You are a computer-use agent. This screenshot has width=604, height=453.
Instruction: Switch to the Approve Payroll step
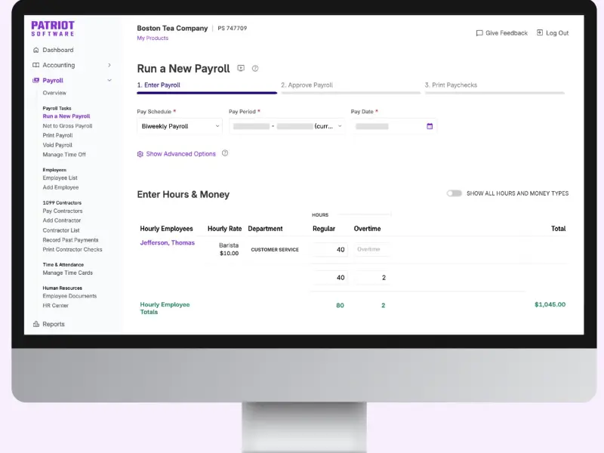point(307,85)
